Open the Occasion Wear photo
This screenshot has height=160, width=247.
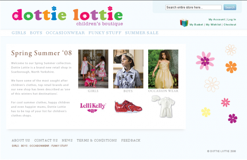coord(163,69)
